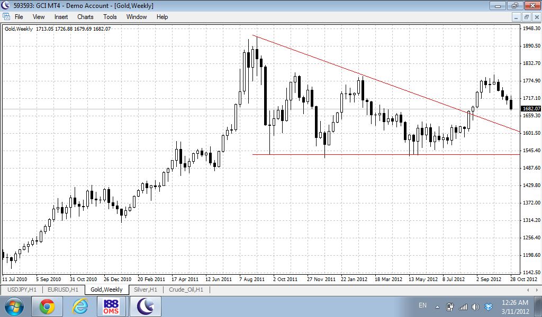The height and width of the screenshot is (317, 542).
Task: Open the File menu
Action: tap(19, 17)
